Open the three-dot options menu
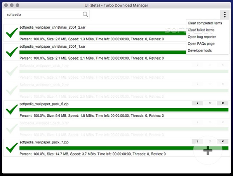Viewport: 233px width, 176px height. point(225,15)
